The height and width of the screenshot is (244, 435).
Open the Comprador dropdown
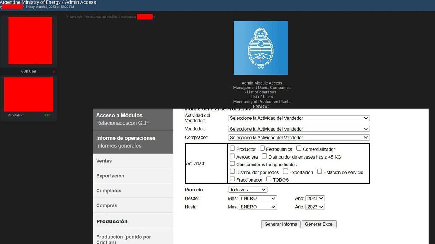pyautogui.click(x=299, y=138)
